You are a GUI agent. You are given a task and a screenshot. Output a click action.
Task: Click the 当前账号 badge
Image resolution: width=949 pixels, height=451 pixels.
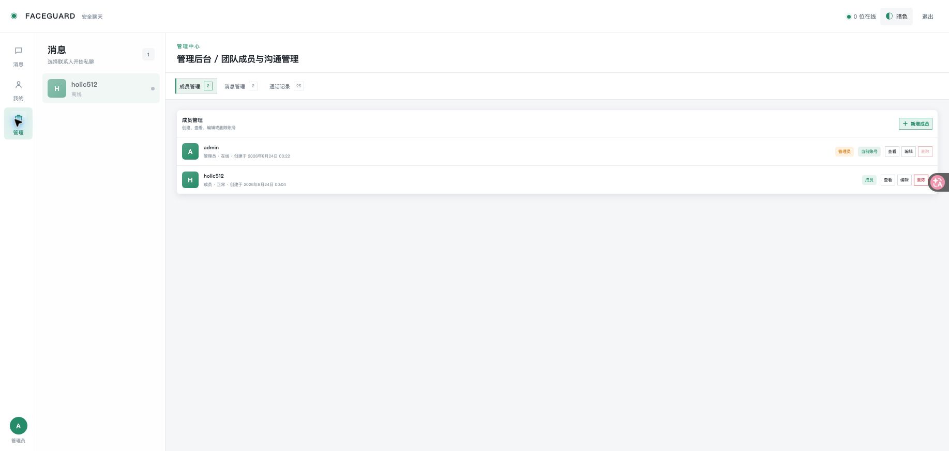pyautogui.click(x=869, y=151)
